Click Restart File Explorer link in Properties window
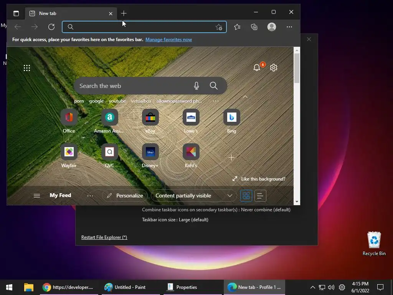The width and height of the screenshot is (393, 295). click(104, 237)
